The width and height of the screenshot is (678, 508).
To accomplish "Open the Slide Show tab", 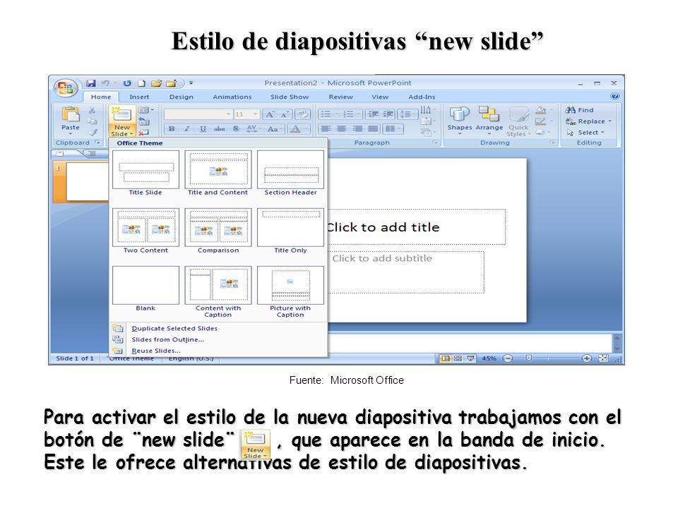I will 290,97.
